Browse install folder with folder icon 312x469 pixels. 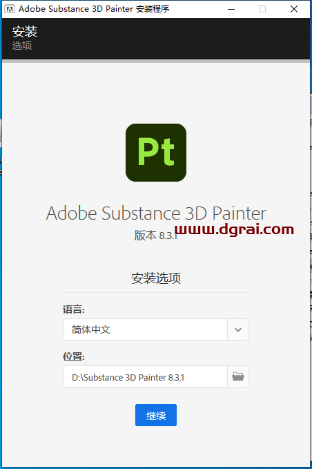(238, 376)
